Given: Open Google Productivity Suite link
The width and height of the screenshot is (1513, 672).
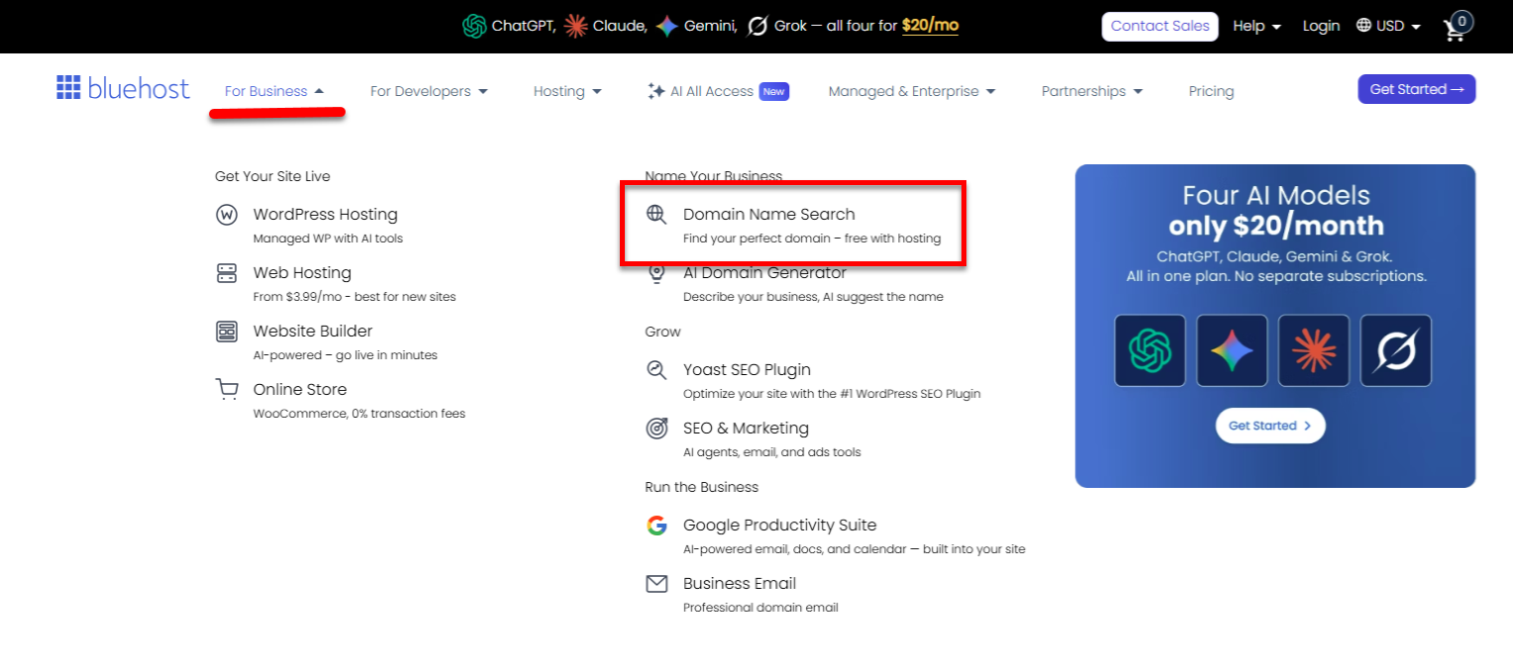Looking at the screenshot, I should 779,526.
